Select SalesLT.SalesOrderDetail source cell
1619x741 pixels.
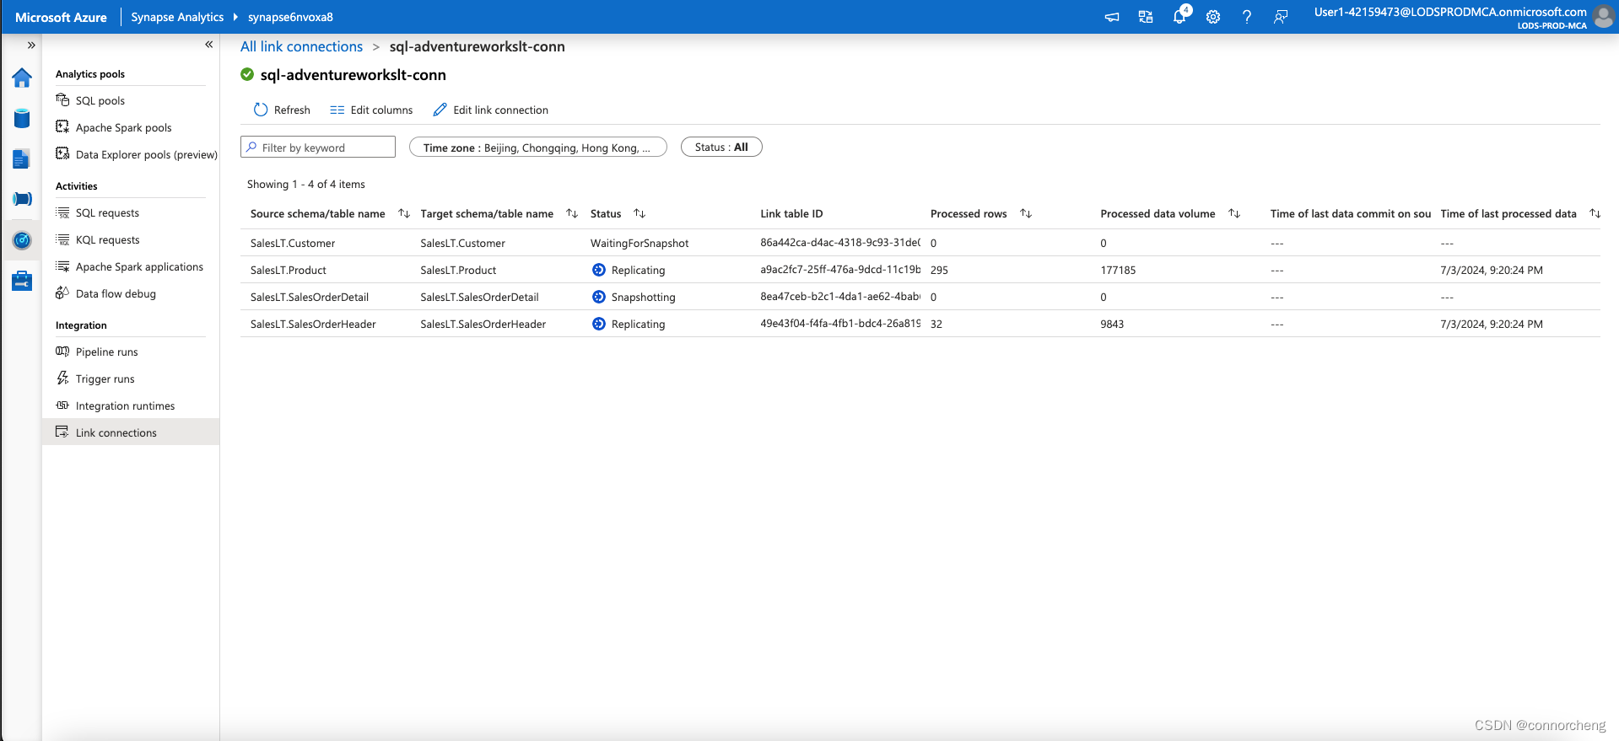tap(310, 297)
